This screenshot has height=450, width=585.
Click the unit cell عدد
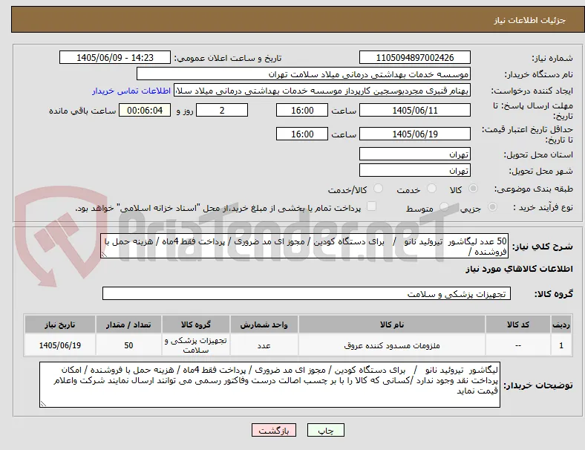(x=264, y=345)
